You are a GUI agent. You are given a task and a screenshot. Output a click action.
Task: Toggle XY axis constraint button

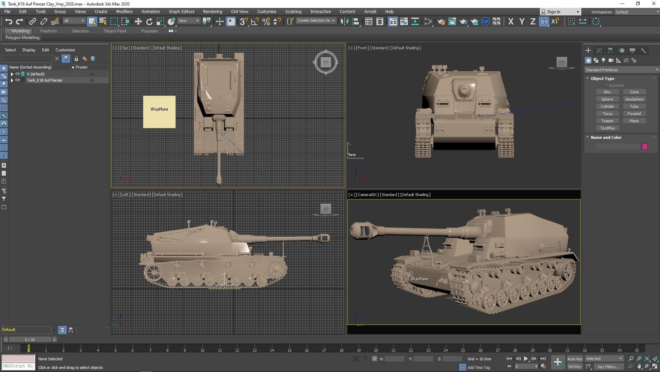(544, 22)
